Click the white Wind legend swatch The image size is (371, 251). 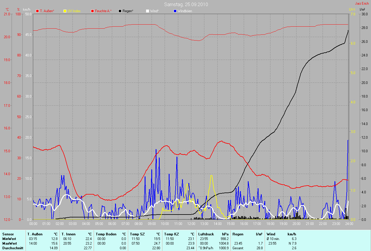coord(147,11)
